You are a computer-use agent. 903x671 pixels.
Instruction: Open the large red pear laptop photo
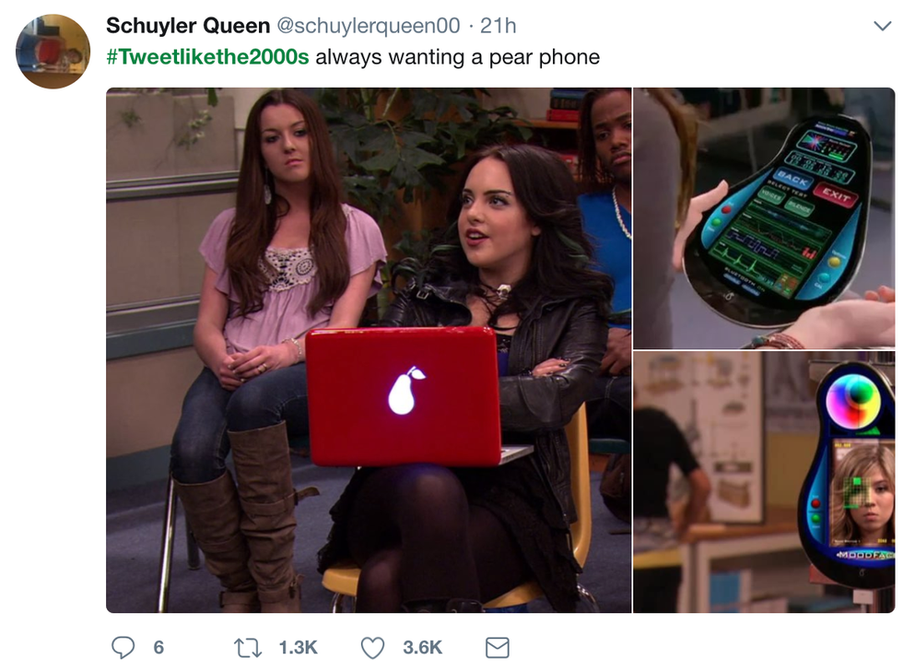click(x=369, y=349)
